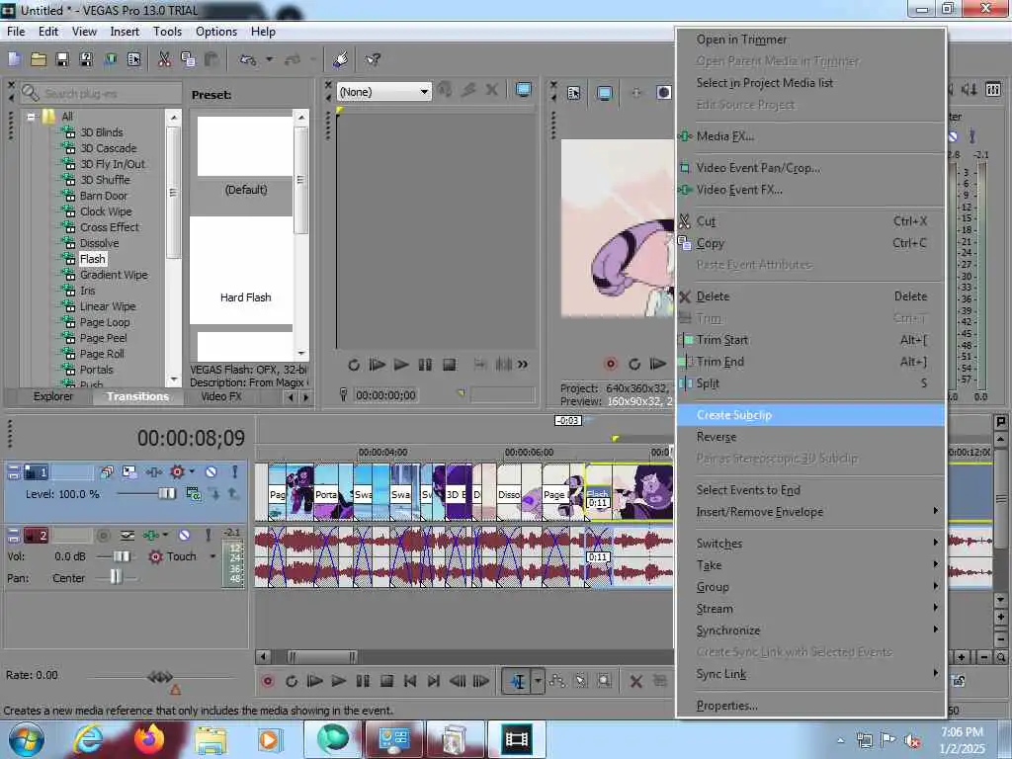Click Record button in timeline transport
Image resolution: width=1012 pixels, height=759 pixels.
point(268,681)
